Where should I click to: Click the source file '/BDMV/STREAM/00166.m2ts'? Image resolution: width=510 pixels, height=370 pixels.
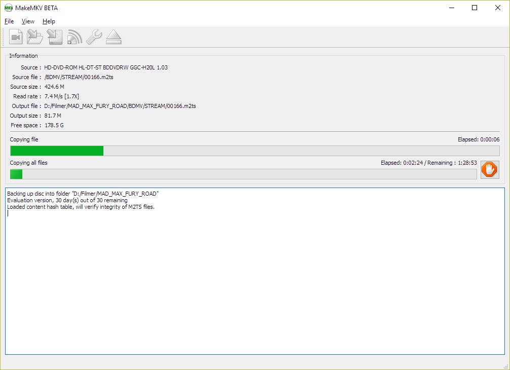click(x=79, y=77)
